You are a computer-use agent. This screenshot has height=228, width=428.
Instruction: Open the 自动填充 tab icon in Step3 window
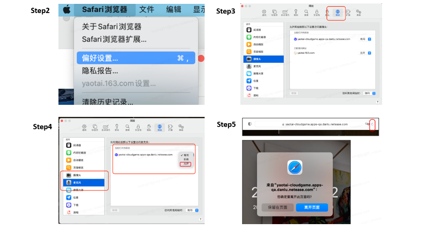pyautogui.click(x=285, y=13)
